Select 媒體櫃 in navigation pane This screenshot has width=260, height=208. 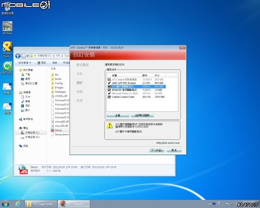(25, 92)
